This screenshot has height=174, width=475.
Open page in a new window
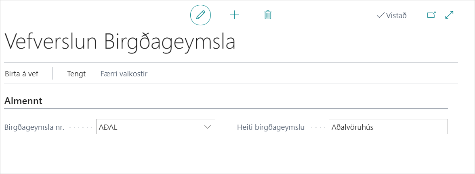(x=431, y=15)
